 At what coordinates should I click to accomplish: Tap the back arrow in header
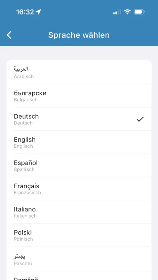[x=9, y=35]
